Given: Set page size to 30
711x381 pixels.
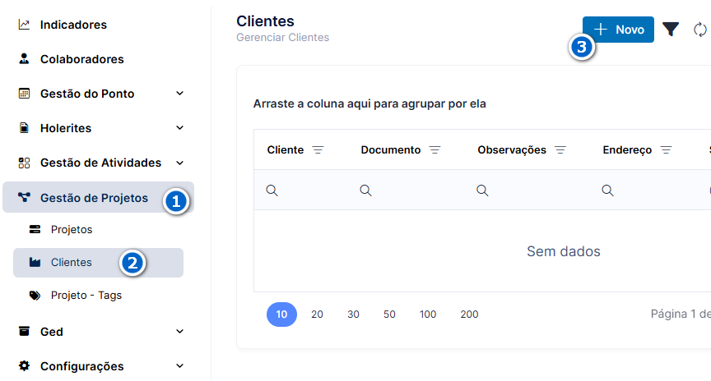Looking at the screenshot, I should click(x=353, y=314).
